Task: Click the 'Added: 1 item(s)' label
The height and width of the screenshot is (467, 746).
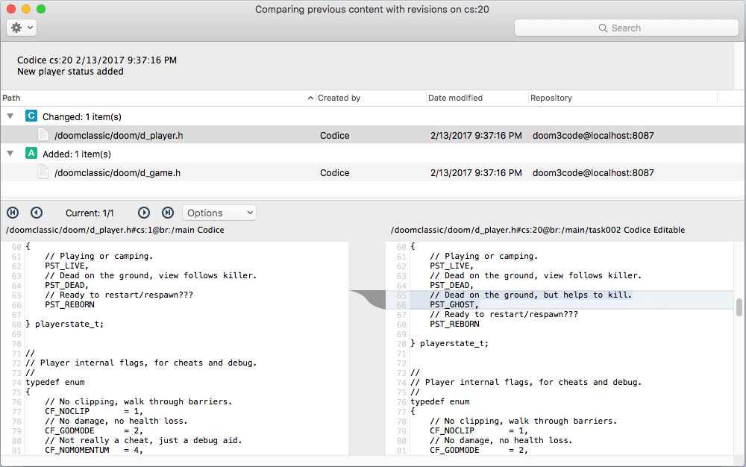Action: (x=77, y=154)
